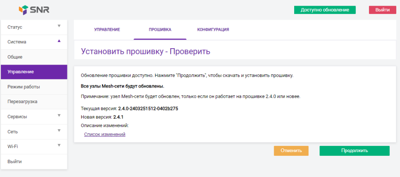
Task: Collapse the Система section arrow
Action: pyautogui.click(x=59, y=41)
